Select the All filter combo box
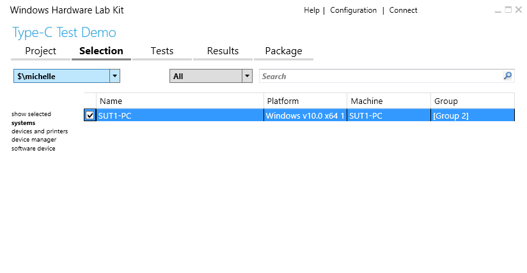The height and width of the screenshot is (273, 527). pos(210,76)
